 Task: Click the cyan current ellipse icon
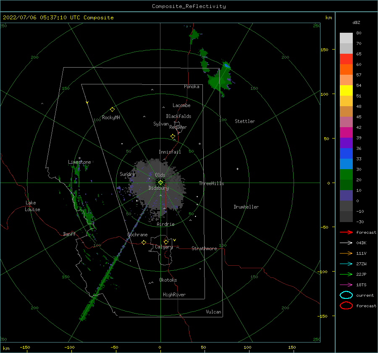[346, 295]
